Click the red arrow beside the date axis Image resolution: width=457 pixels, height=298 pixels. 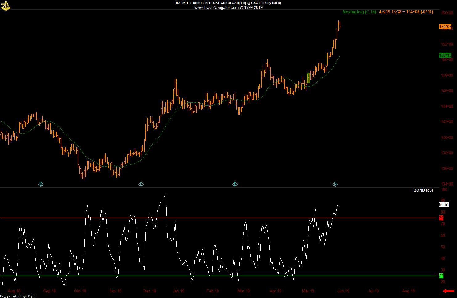coord(448,291)
